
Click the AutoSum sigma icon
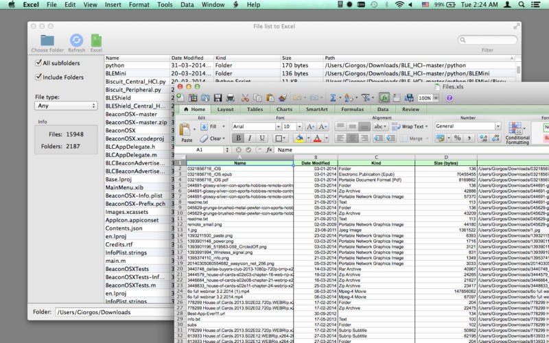click(x=333, y=98)
